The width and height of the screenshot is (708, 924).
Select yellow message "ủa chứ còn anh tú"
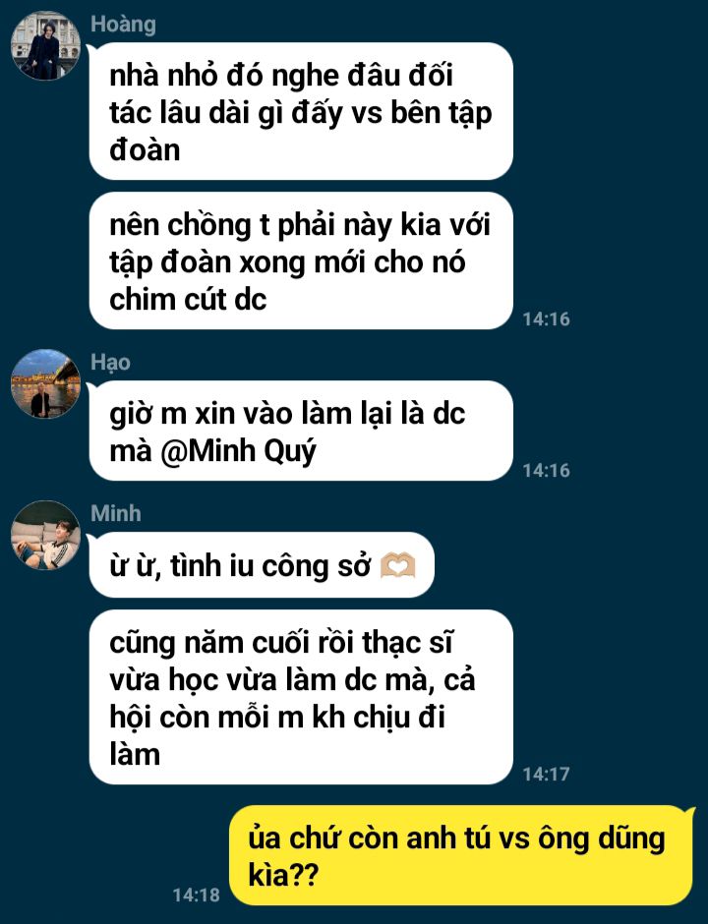pyautogui.click(x=460, y=855)
